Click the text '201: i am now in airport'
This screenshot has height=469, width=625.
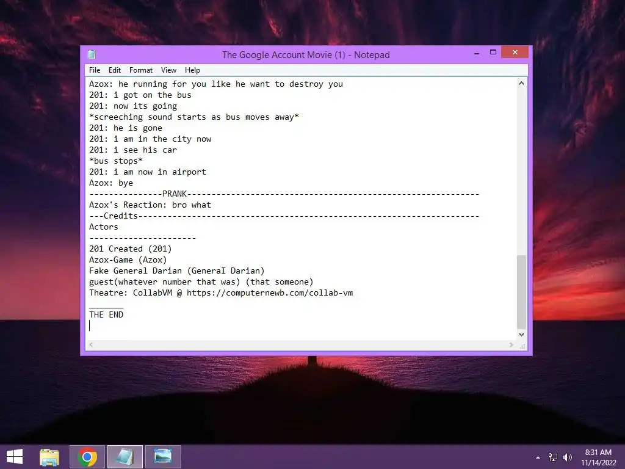[148, 172]
